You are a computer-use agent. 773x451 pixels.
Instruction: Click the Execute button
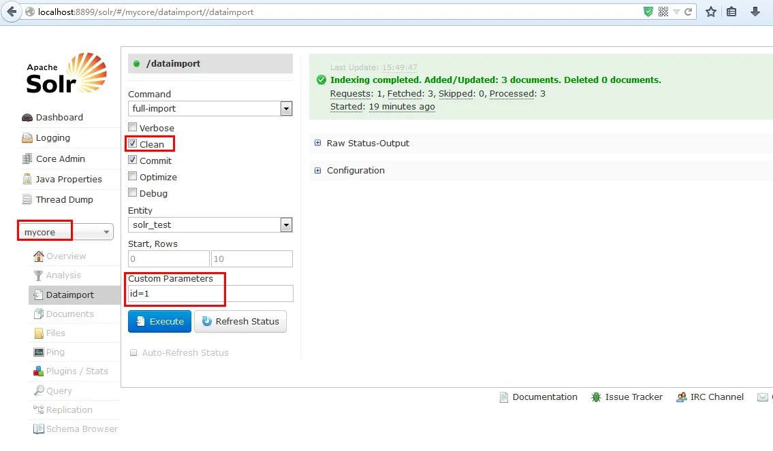pyautogui.click(x=160, y=322)
